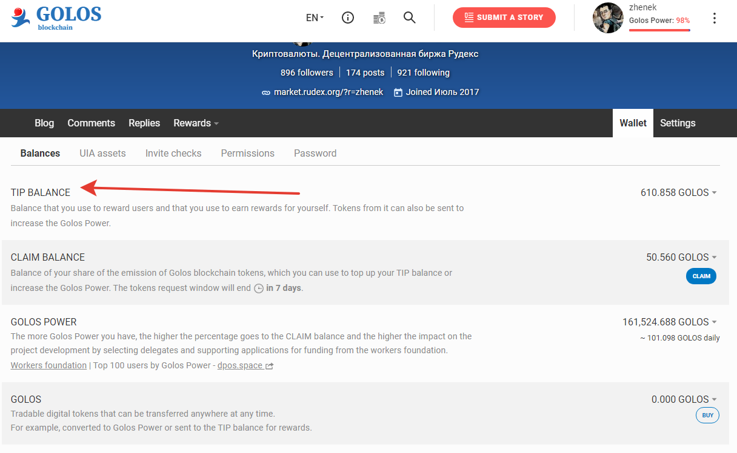Open the 896 followers list

pyautogui.click(x=307, y=73)
